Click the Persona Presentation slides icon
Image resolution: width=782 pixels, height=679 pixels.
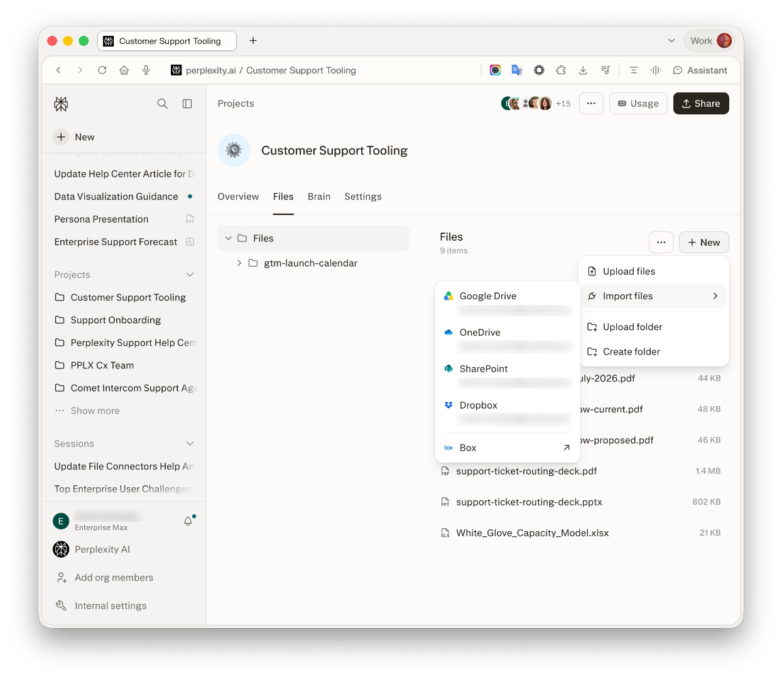coord(190,219)
